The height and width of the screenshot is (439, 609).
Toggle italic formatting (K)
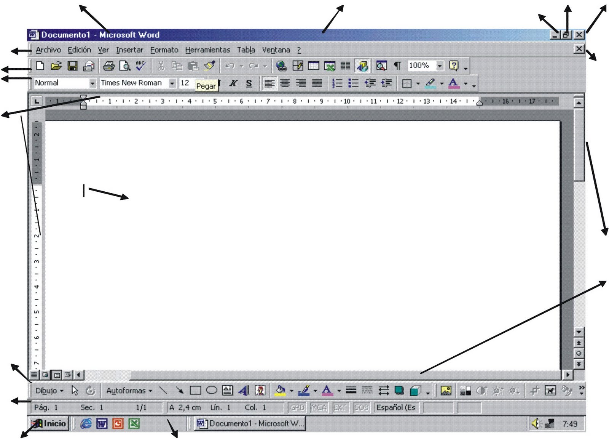(233, 83)
